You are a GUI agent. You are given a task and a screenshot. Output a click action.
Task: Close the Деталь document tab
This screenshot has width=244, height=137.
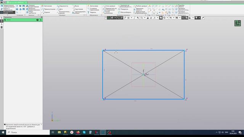pyautogui.click(x=26, y=3)
